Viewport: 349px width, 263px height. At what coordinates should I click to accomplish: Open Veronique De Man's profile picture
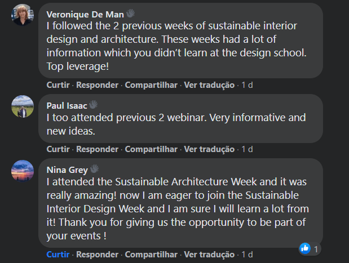(x=23, y=15)
